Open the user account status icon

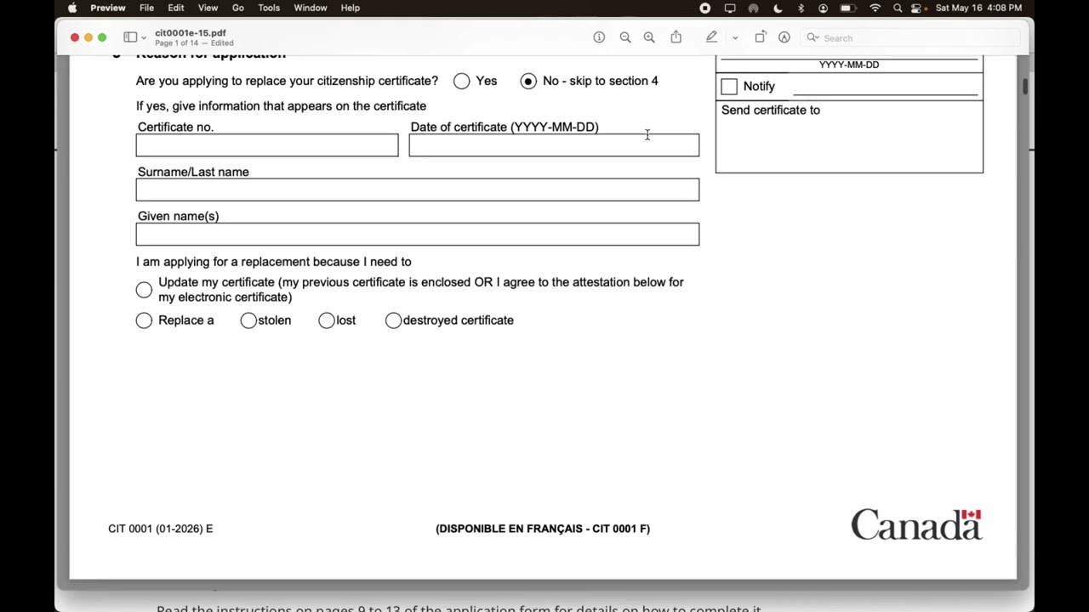click(823, 8)
